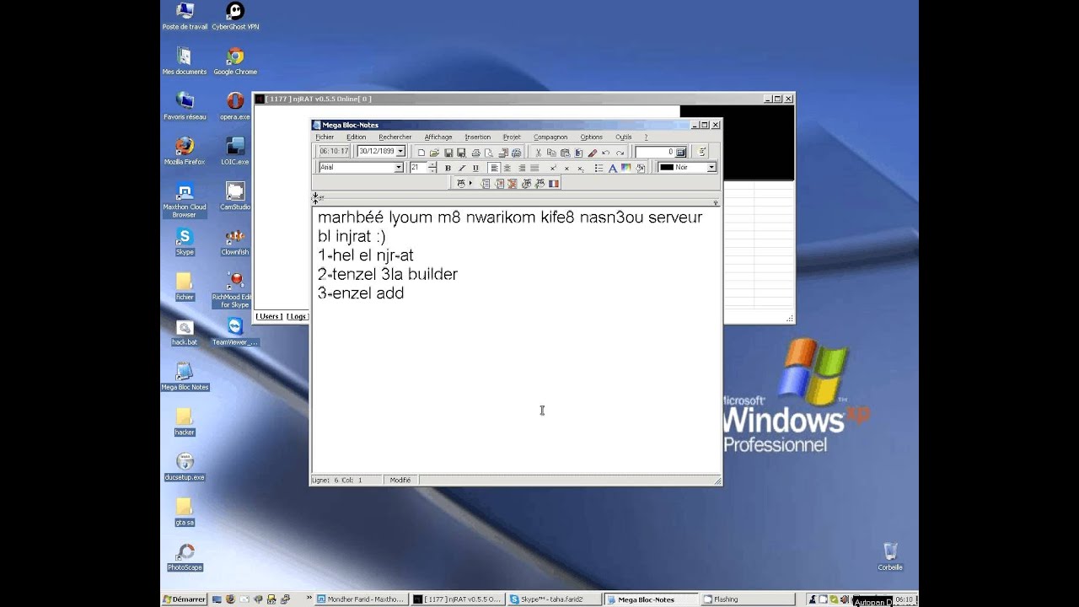Click the Démarrer start button
Image resolution: width=1079 pixels, height=607 pixels.
(185, 599)
